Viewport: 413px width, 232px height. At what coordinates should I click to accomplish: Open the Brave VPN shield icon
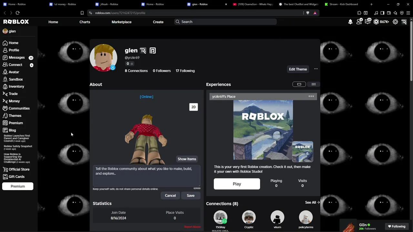click(x=402, y=13)
